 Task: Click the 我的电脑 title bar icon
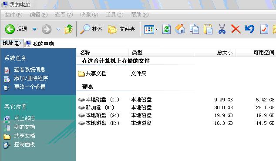point(5,4)
